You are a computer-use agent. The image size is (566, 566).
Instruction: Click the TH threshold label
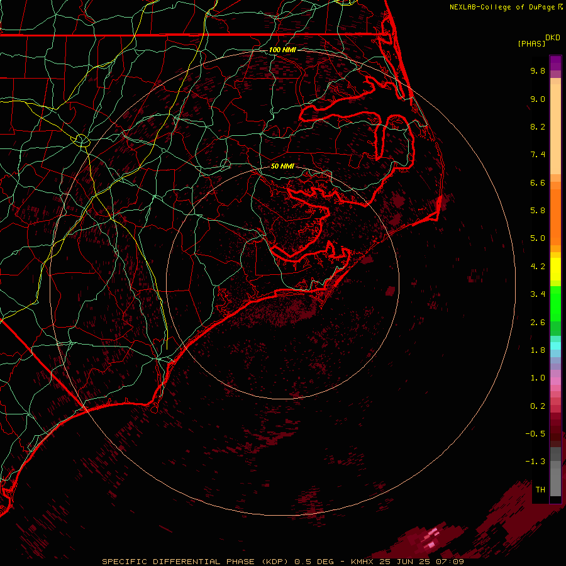coord(540,490)
